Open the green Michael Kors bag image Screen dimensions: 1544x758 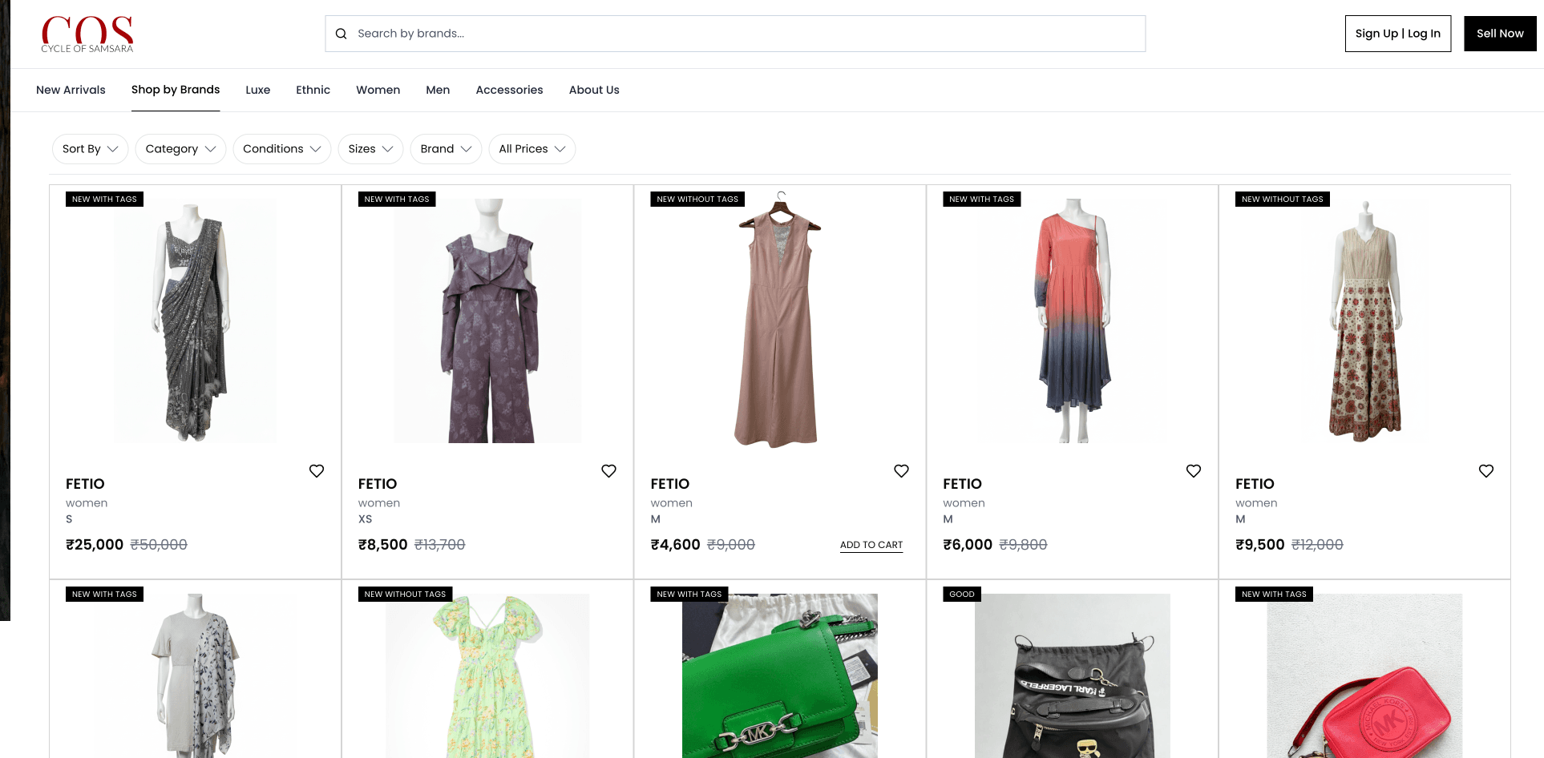[x=780, y=675]
